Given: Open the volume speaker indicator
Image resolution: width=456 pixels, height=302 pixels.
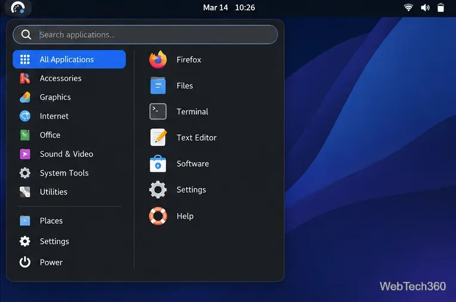Looking at the screenshot, I should click(x=425, y=8).
